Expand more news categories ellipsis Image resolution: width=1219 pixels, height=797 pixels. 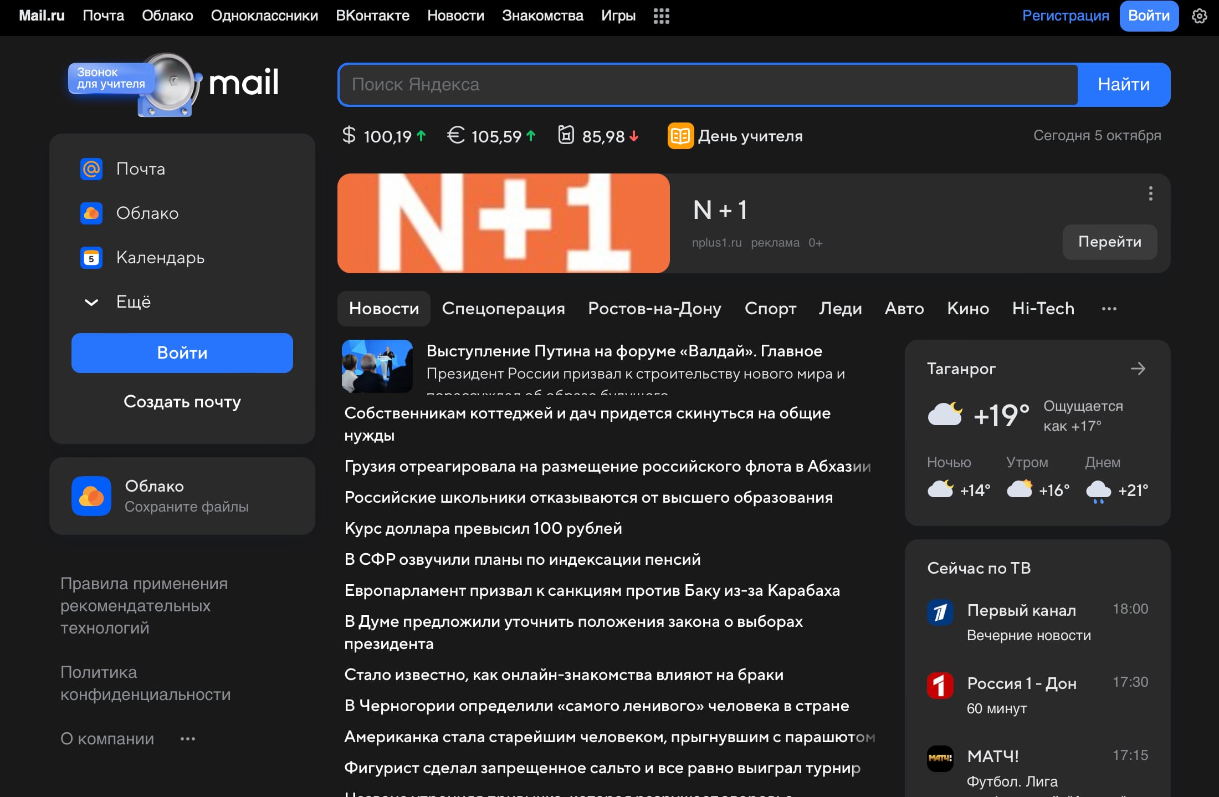pos(1109,309)
